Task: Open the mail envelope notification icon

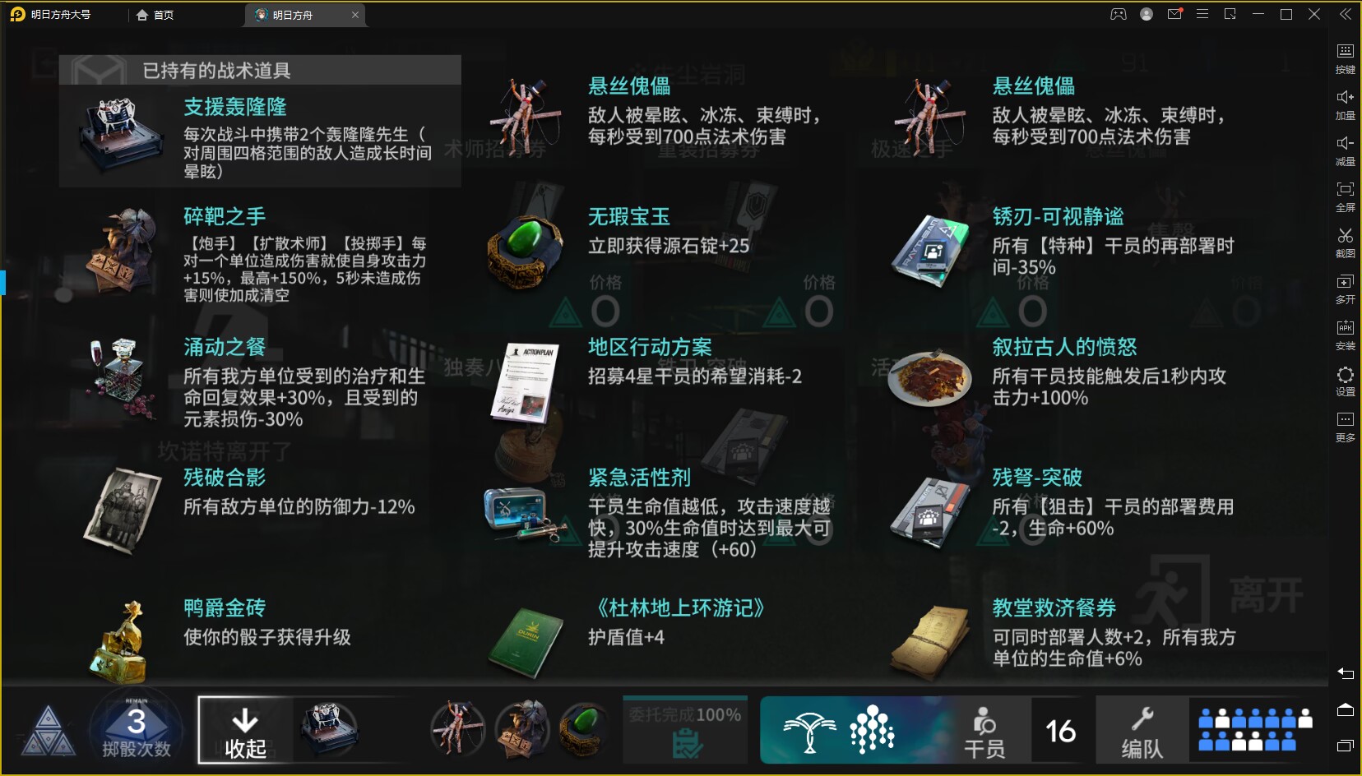Action: pos(1174,14)
